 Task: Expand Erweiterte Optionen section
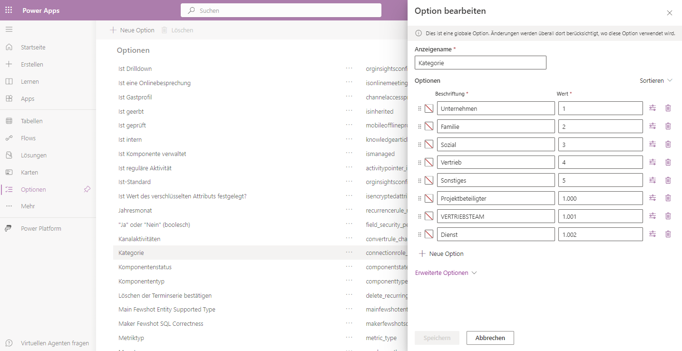(x=446, y=273)
